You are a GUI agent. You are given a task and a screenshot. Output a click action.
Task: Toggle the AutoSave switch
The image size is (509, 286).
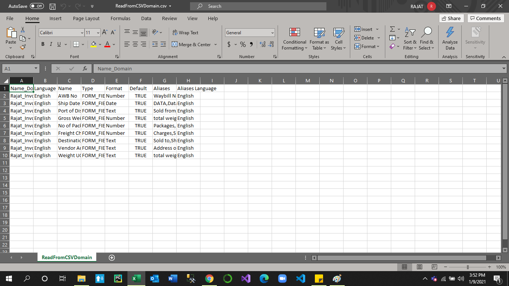tap(37, 6)
